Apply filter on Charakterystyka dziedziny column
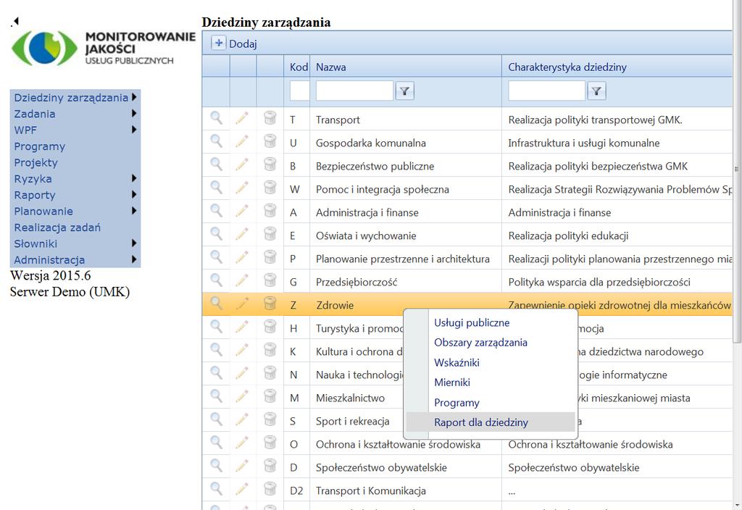This screenshot has width=742, height=510. [597, 91]
